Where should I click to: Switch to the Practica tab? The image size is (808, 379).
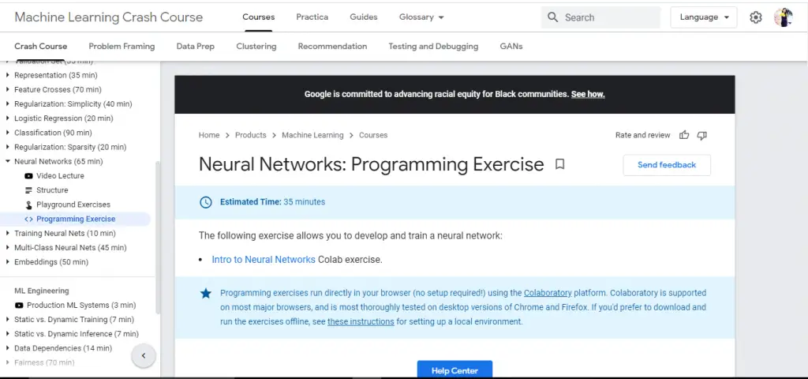click(x=312, y=17)
